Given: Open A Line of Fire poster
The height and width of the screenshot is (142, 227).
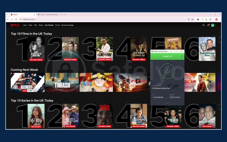Looking at the screenshot, I should coord(104,49).
